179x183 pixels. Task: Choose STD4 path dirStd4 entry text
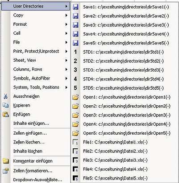[x=123, y=79]
